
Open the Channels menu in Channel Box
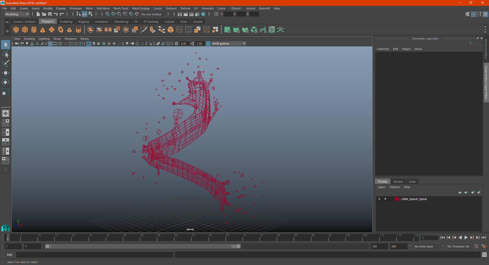383,49
